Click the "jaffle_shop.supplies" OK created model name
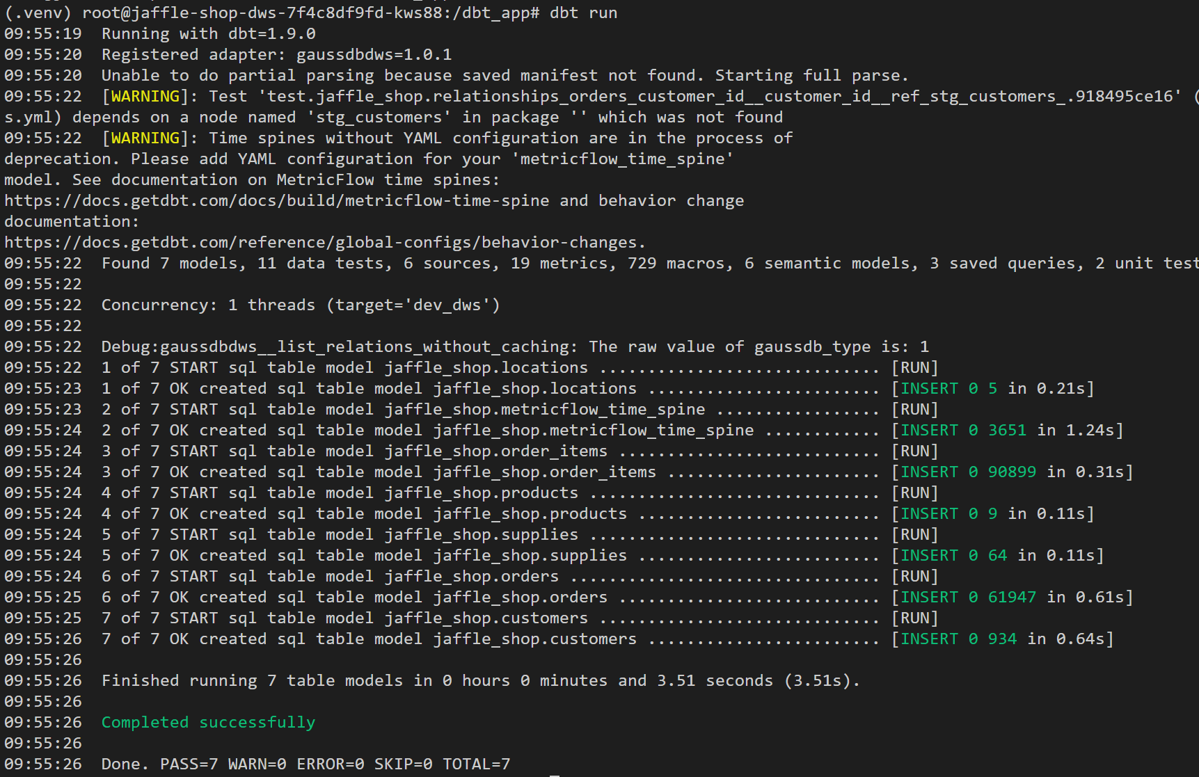The height and width of the screenshot is (777, 1199). pos(530,556)
